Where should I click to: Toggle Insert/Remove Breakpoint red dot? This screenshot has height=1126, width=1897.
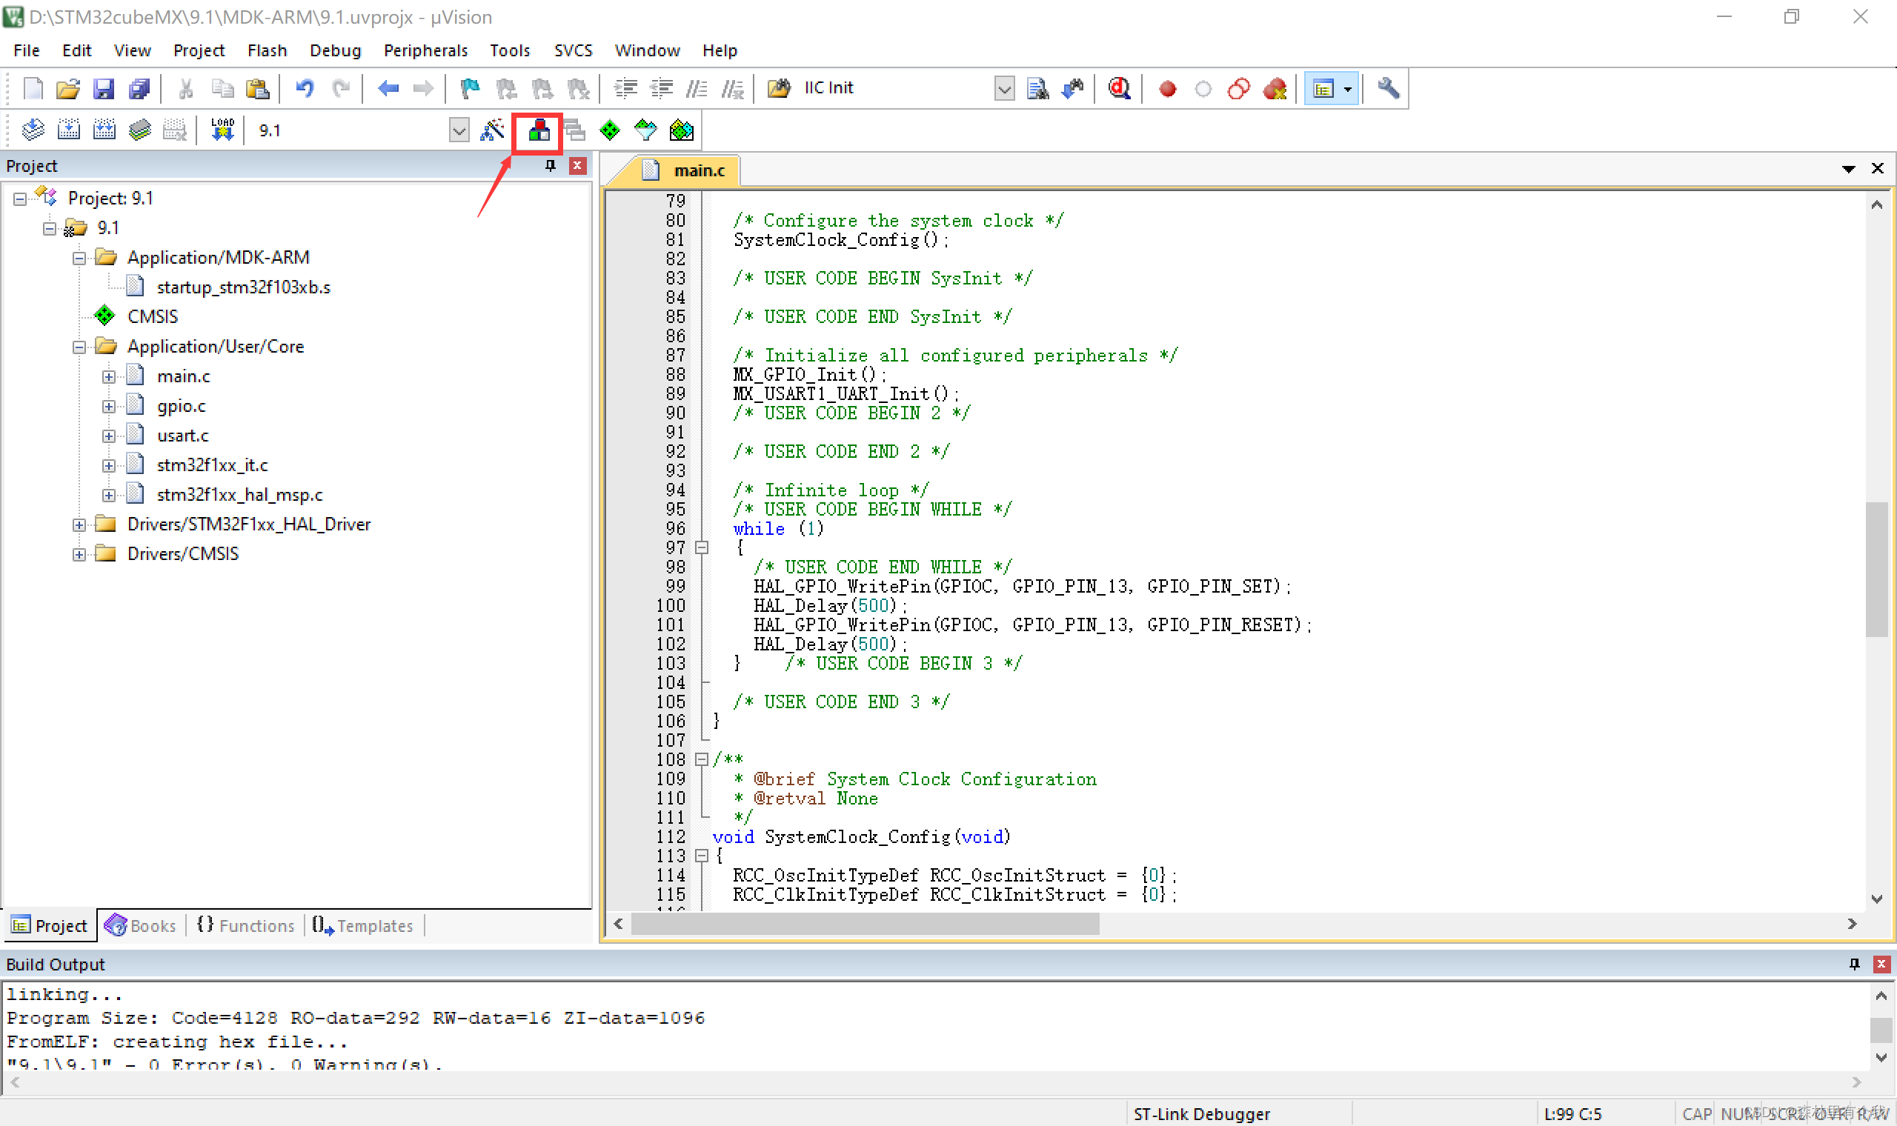(x=1167, y=89)
